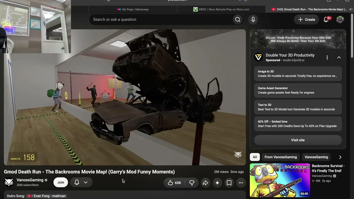Open the account avatar menu
Image resolution: width=354 pixels, height=199 pixels.
(340, 20)
